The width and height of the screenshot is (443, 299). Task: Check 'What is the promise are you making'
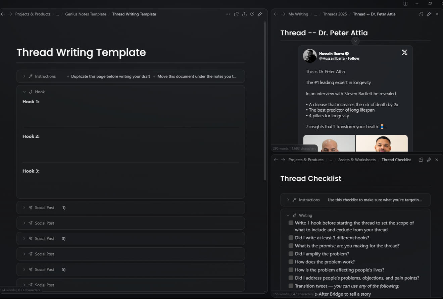(291, 246)
